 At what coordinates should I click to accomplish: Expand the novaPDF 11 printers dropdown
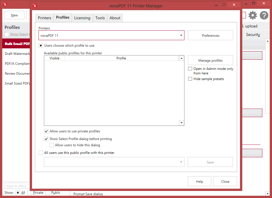coord(181,35)
